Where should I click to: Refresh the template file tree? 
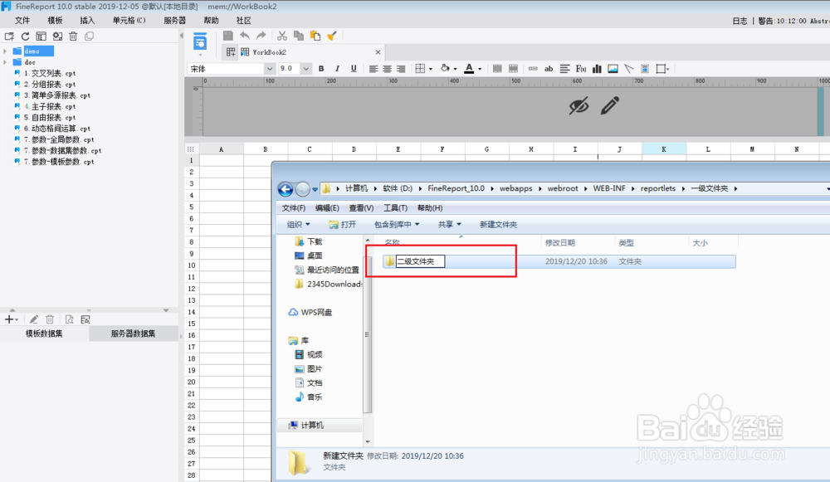26,37
